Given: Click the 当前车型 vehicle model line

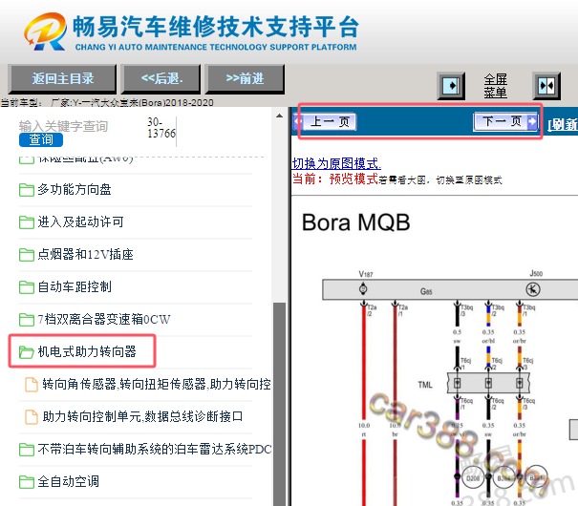Looking at the screenshot, I should point(107,102).
